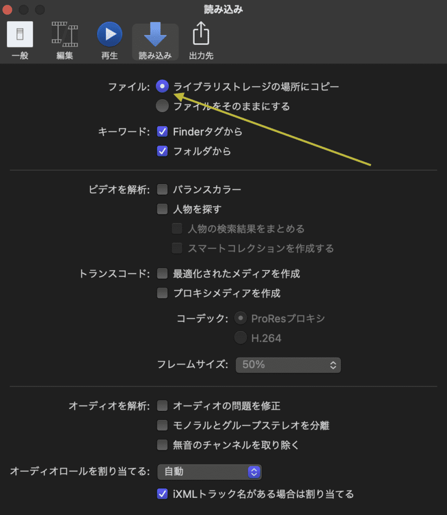This screenshot has height=515, width=447.
Task: Uncheck the Finderタグから keyword checkbox
Action: pyautogui.click(x=162, y=131)
